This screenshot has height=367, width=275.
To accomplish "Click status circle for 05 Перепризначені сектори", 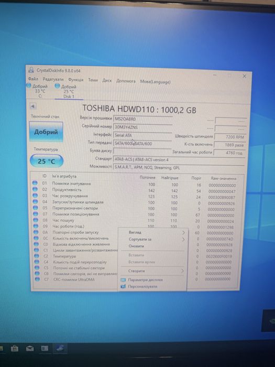I will click(x=35, y=208).
